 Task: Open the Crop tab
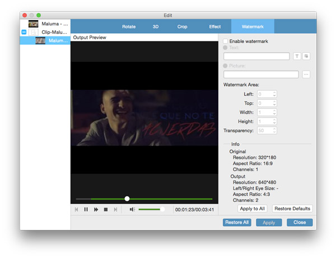(182, 26)
